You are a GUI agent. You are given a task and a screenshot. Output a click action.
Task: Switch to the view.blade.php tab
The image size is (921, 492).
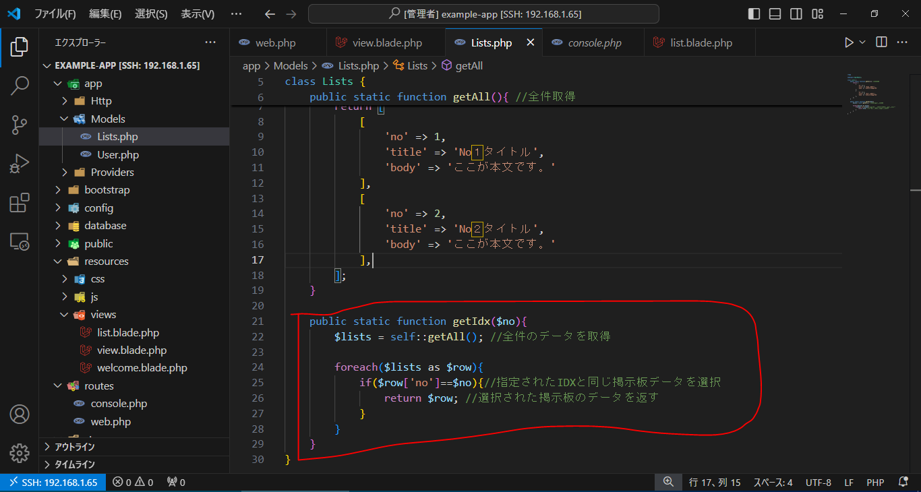(386, 42)
